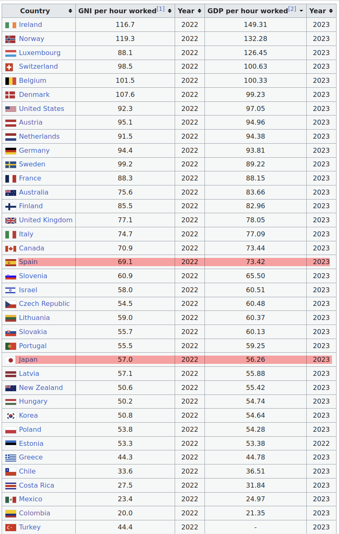Click the Korea flag icon
This screenshot has width=339, height=534.
coord(11,416)
